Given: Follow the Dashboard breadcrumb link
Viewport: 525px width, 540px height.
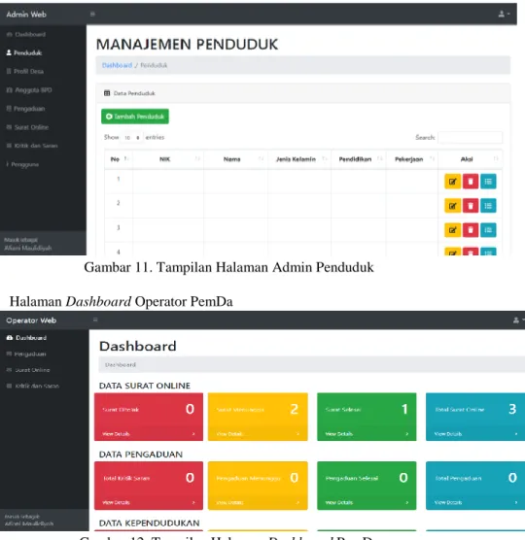Looking at the screenshot, I should (x=118, y=65).
